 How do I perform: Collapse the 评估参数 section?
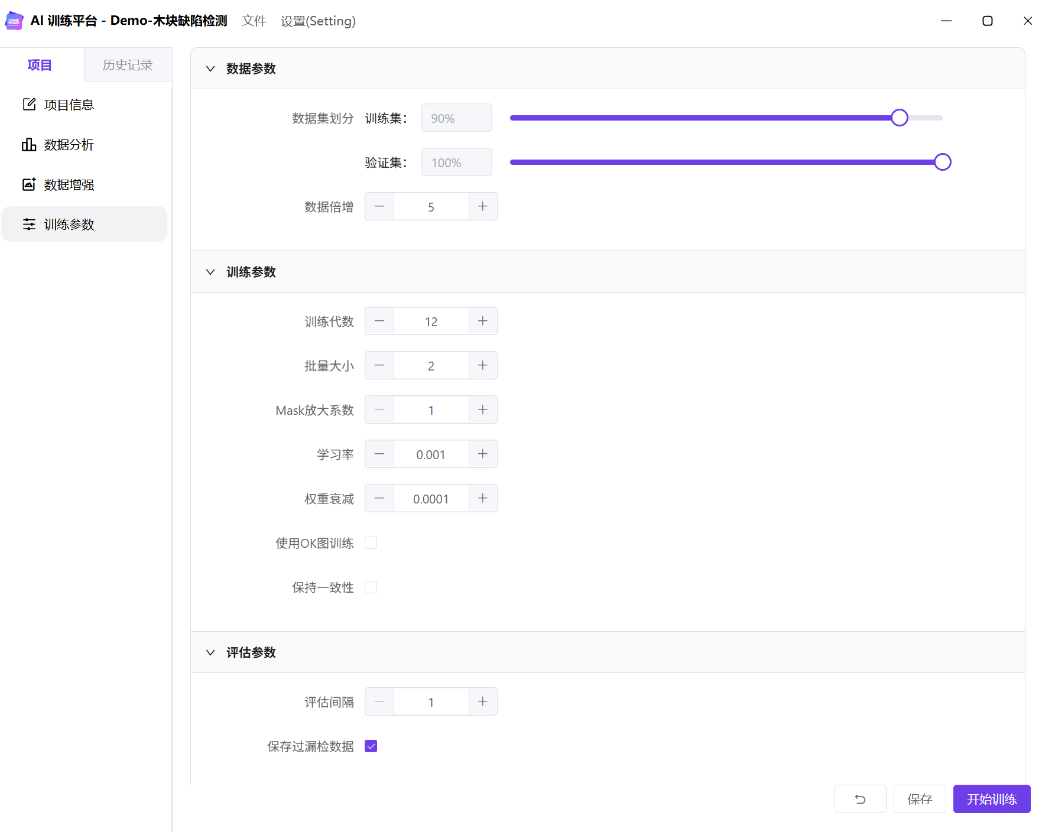point(210,652)
